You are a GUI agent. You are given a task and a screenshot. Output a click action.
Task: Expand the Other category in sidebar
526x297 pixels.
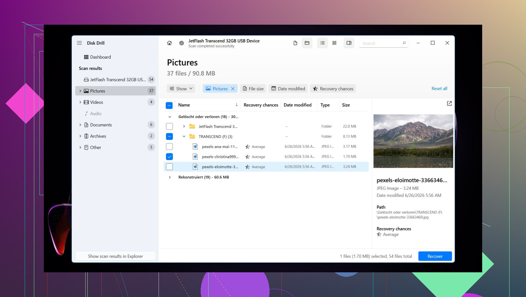(80, 147)
